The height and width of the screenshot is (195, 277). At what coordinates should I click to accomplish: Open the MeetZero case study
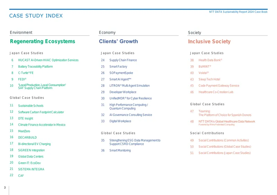24,131
